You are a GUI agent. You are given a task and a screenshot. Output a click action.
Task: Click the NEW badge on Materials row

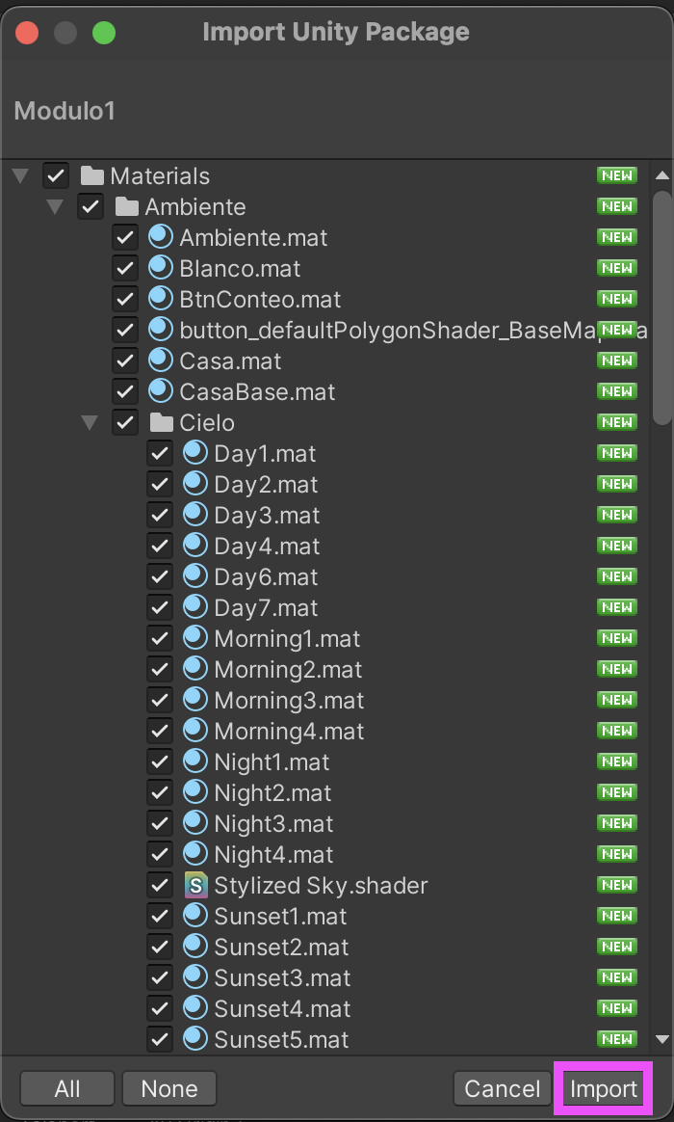(x=617, y=175)
